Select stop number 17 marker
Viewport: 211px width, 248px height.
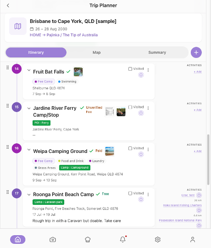coord(17,193)
